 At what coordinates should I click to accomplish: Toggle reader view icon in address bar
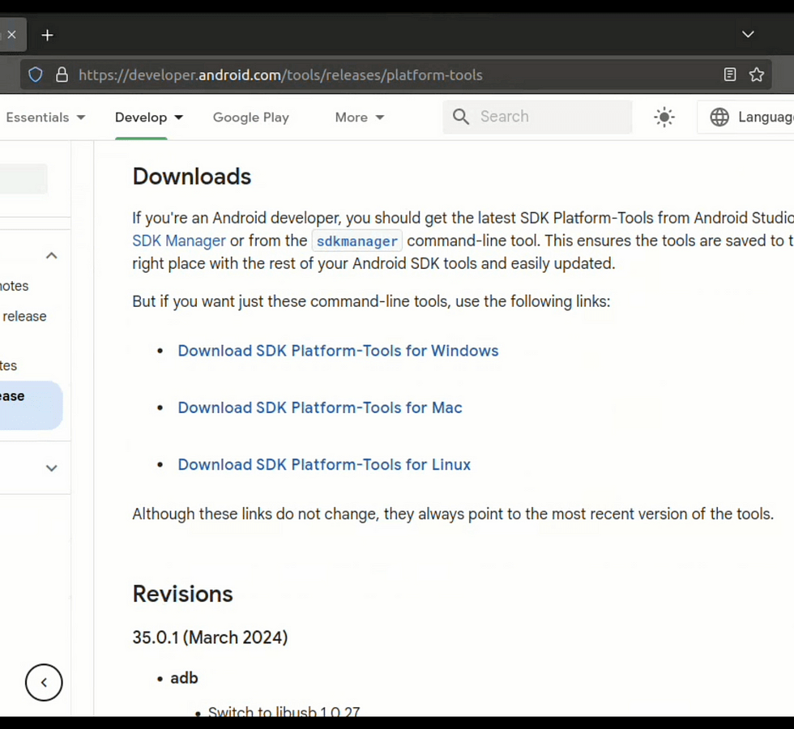pyautogui.click(x=729, y=75)
